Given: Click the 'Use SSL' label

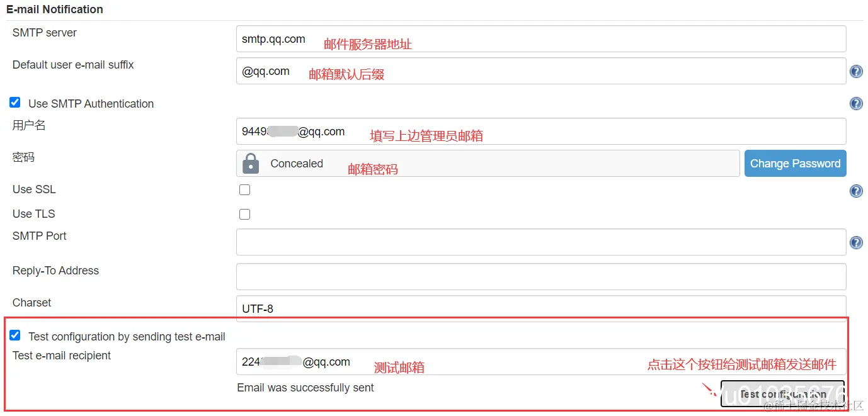Looking at the screenshot, I should pyautogui.click(x=34, y=189).
